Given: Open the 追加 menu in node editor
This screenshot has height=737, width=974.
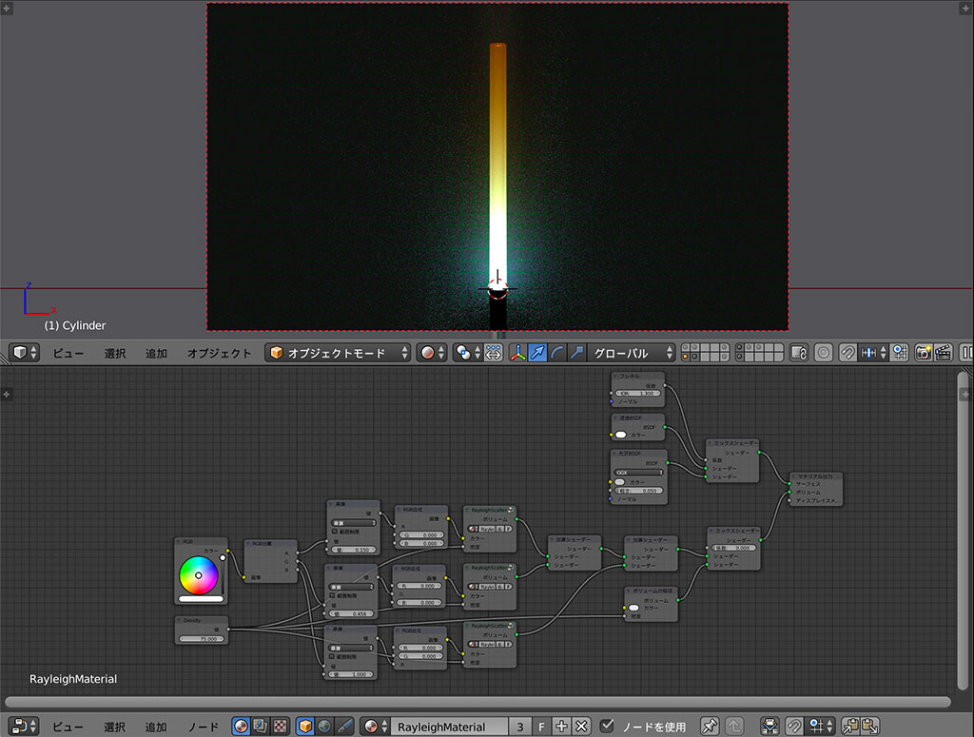Looking at the screenshot, I should [x=156, y=727].
